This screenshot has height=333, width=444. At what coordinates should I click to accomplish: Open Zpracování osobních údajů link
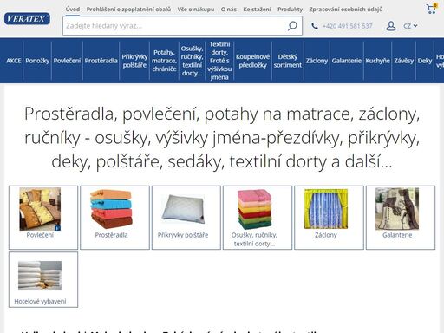[346, 10]
